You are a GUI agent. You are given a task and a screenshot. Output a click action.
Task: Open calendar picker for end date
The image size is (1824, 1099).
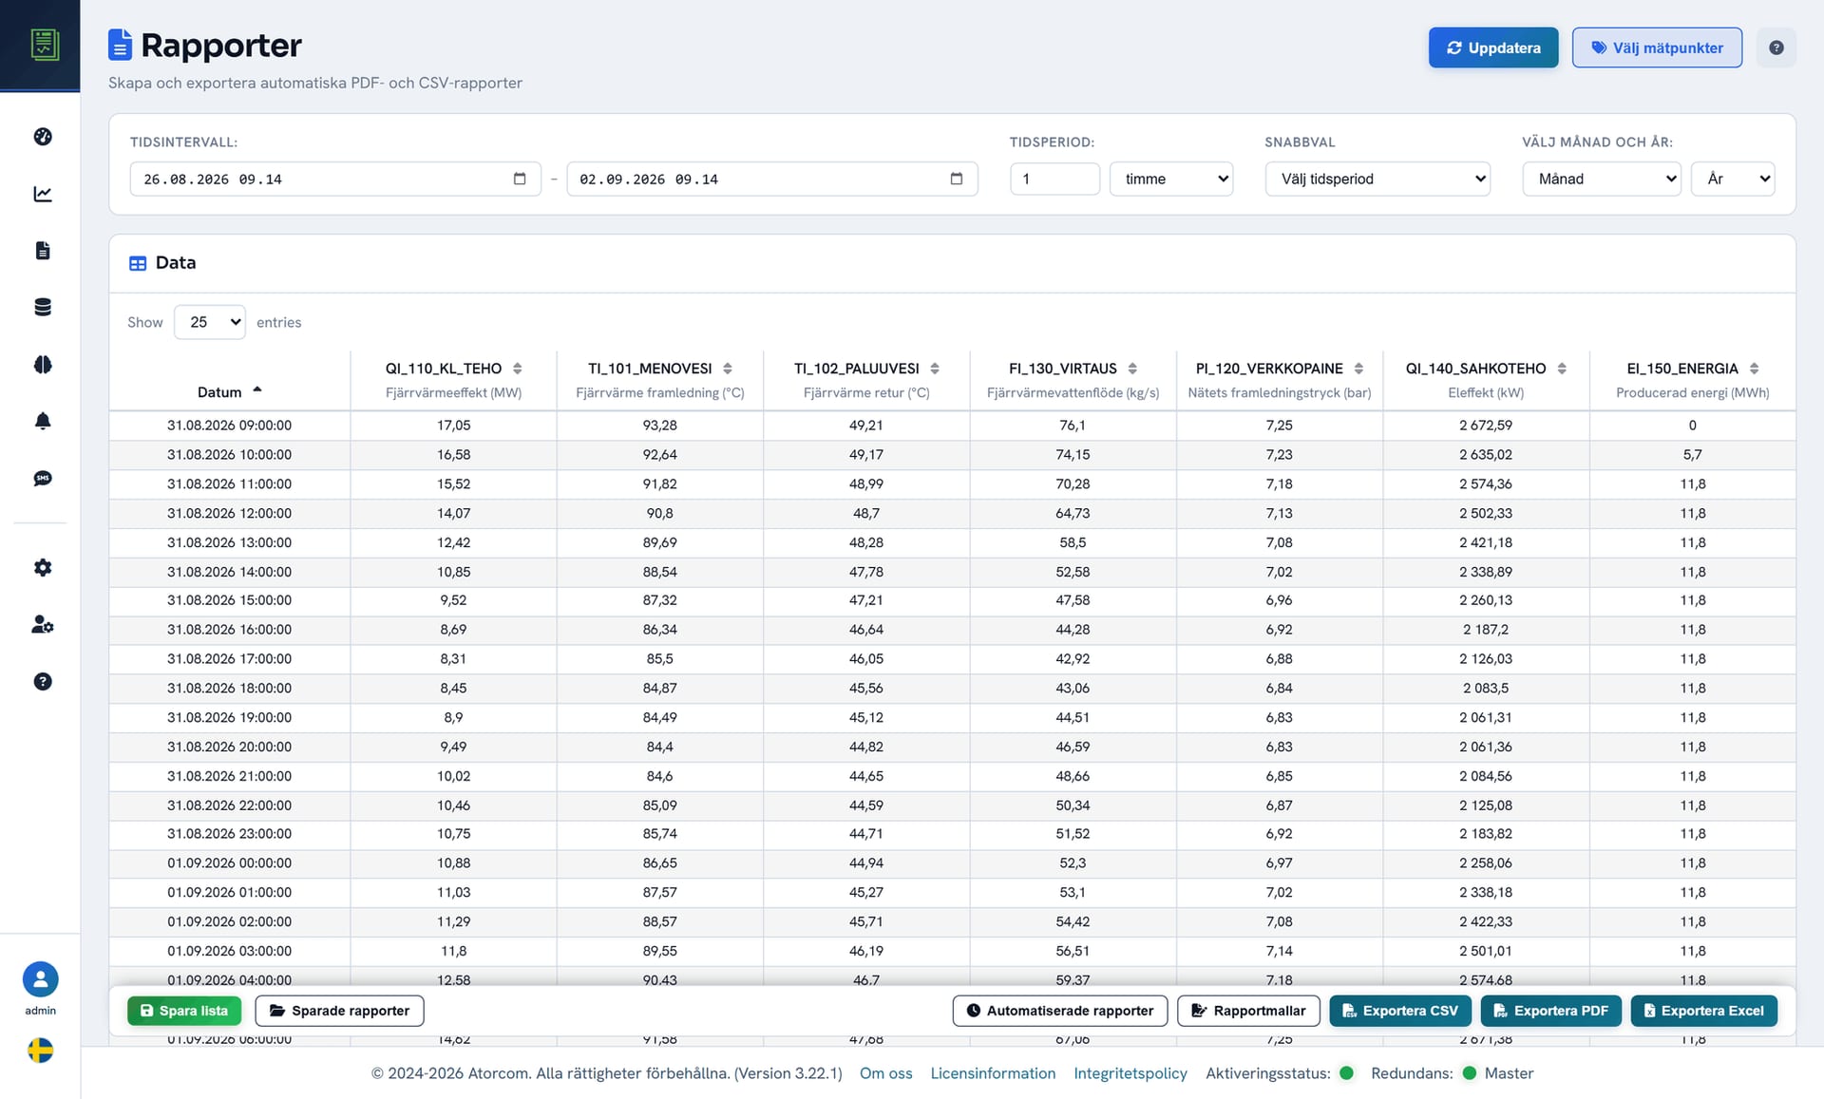pos(957,179)
